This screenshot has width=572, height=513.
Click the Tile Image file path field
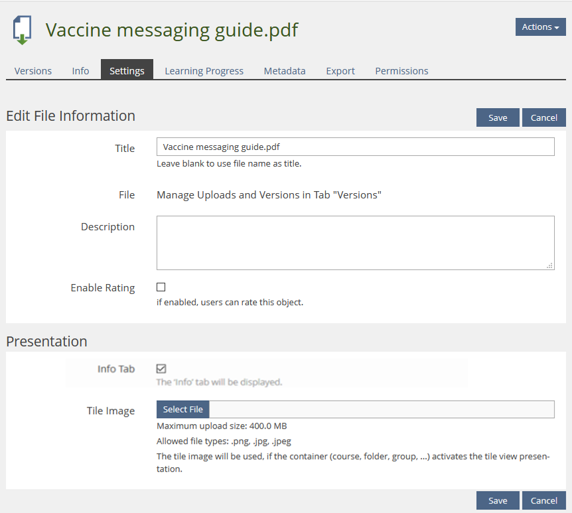[382, 409]
